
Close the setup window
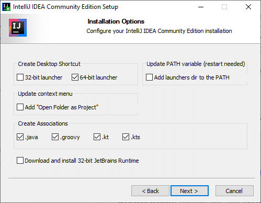click(248, 7)
